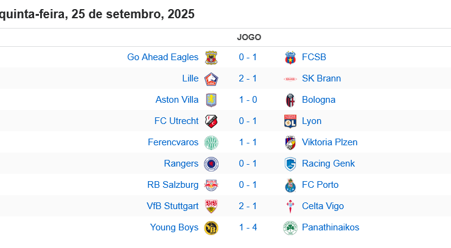Image resolution: width=451 pixels, height=248 pixels.
Task: Open Aston Villa 1 - 0 match score
Action: tap(248, 100)
